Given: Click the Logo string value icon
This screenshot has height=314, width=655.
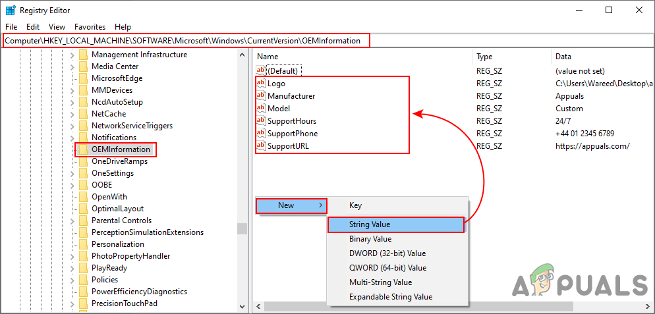Looking at the screenshot, I should tap(261, 84).
